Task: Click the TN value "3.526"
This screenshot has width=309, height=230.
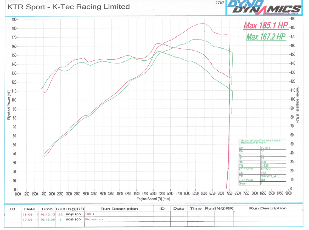Action: coord(265,165)
